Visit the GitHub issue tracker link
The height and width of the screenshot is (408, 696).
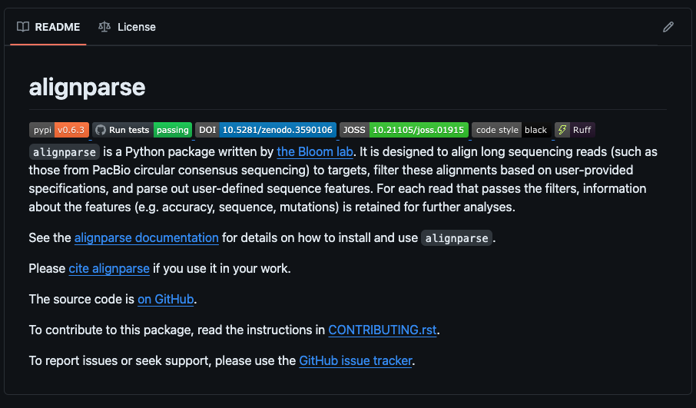coord(355,360)
